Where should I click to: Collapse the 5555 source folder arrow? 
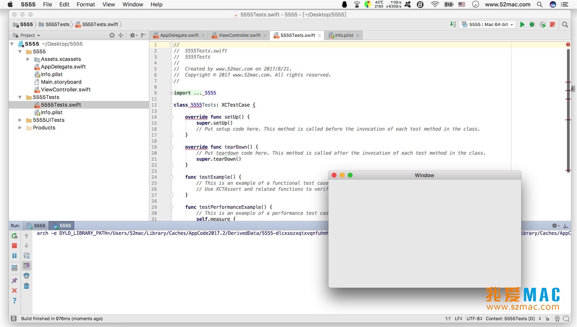point(20,52)
